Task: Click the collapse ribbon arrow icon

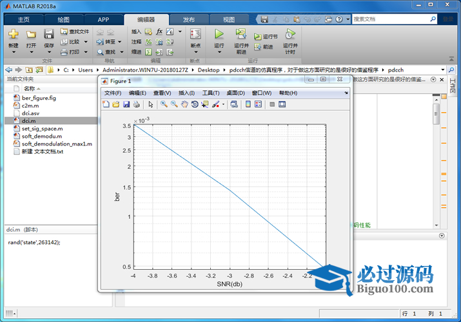Action: coord(451,59)
